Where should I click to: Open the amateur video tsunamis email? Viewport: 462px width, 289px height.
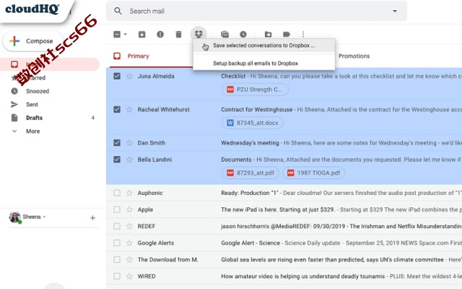(x=303, y=276)
